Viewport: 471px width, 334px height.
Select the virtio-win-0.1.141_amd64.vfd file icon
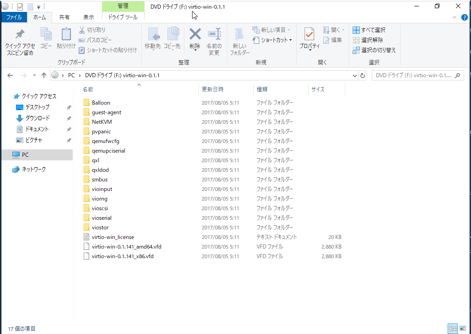(86, 247)
